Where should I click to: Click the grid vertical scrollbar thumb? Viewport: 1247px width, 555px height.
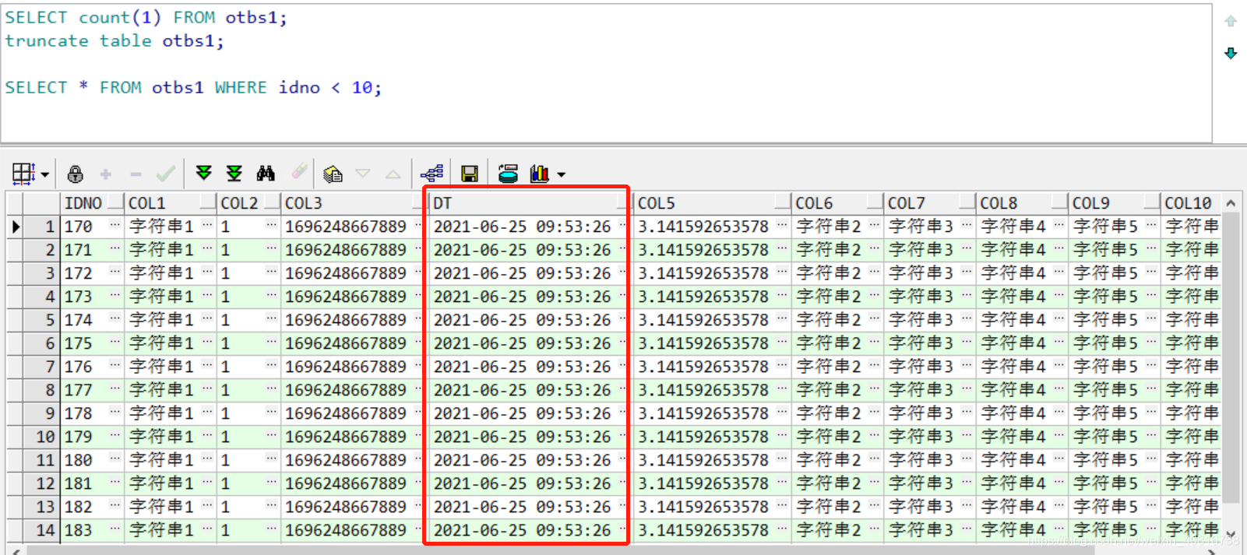click(1231, 358)
